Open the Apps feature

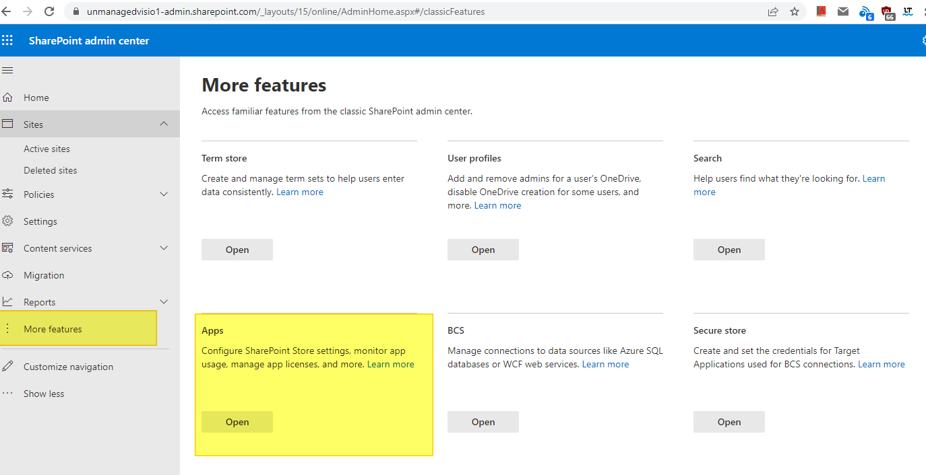coord(237,422)
